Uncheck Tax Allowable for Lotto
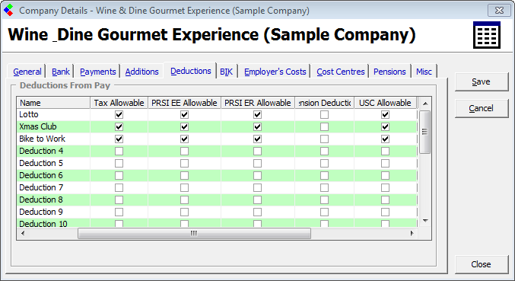This screenshot has width=515, height=281. pyautogui.click(x=119, y=115)
